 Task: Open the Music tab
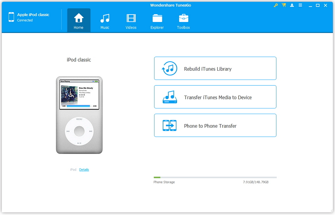[x=105, y=20]
